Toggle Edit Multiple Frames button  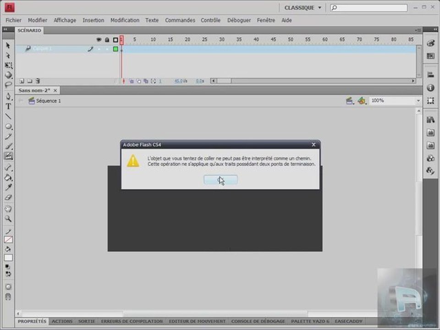(x=146, y=81)
